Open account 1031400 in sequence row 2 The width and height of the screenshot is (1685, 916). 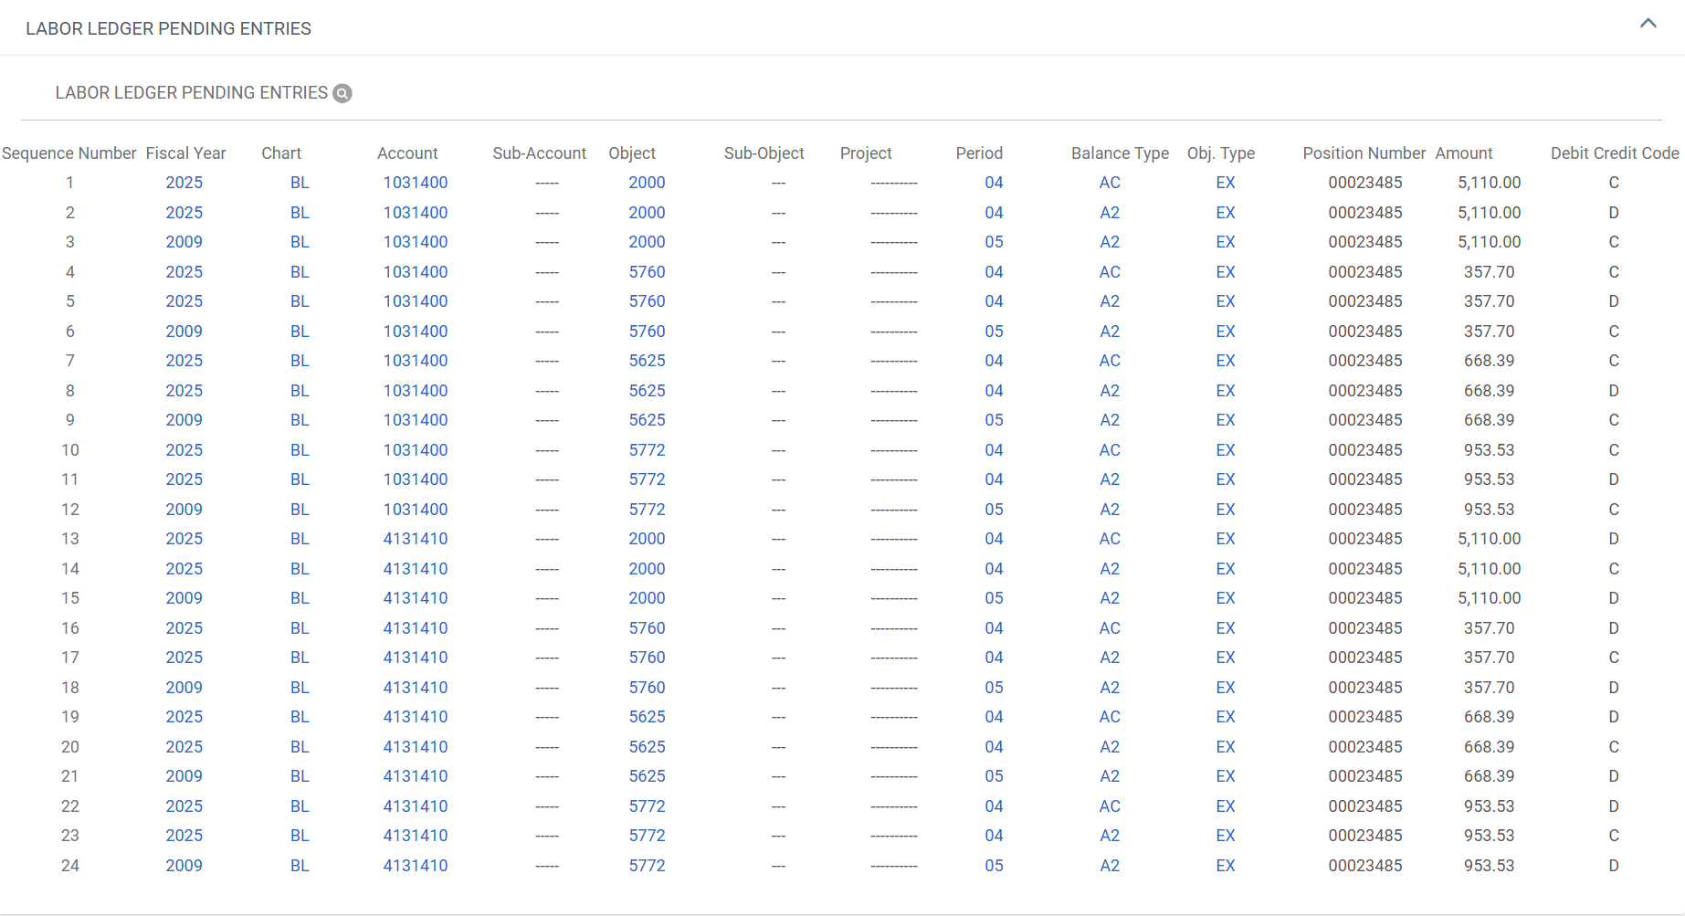point(416,213)
